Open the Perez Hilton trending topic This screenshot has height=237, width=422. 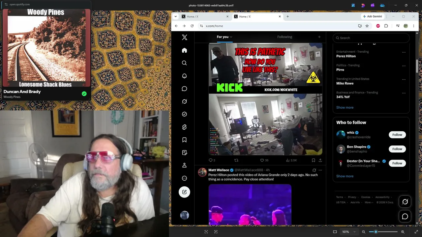click(346, 56)
